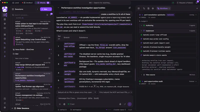The height and width of the screenshot is (112, 200).
Task: Toggle the Sessions sidebar panel icon
Action: pos(13,9)
